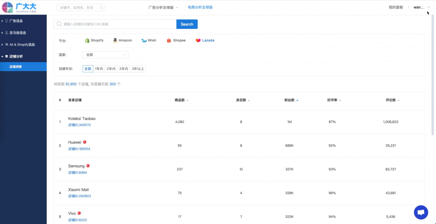The image size is (436, 224).
Task: Click the shop icon beside 店铺分析
Action: pos(7,57)
